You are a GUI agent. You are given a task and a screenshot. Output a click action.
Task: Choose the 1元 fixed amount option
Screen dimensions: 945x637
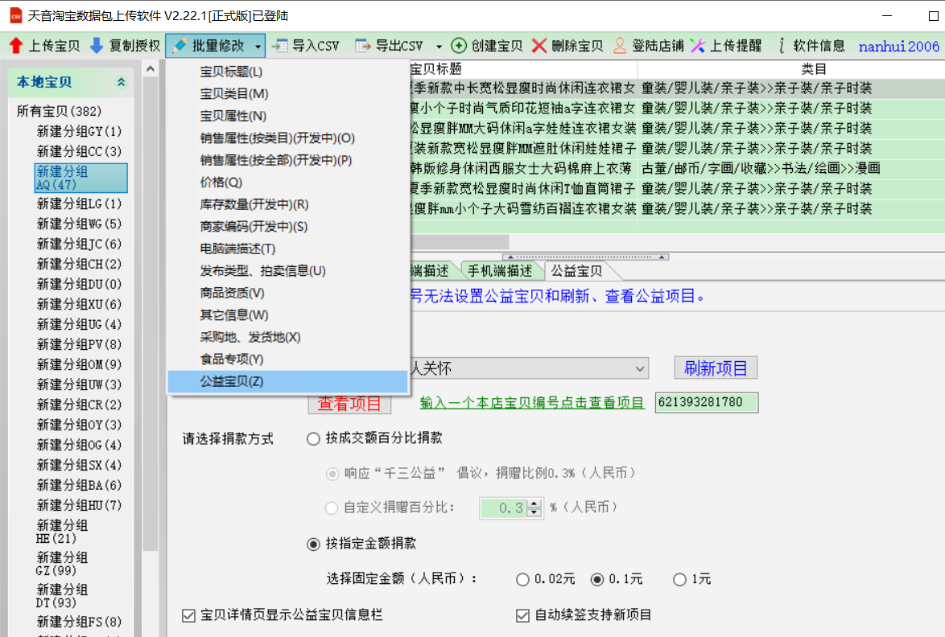click(x=680, y=579)
